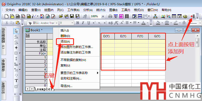Click the Add New Columns button
202x101 pixels.
pos(193,16)
